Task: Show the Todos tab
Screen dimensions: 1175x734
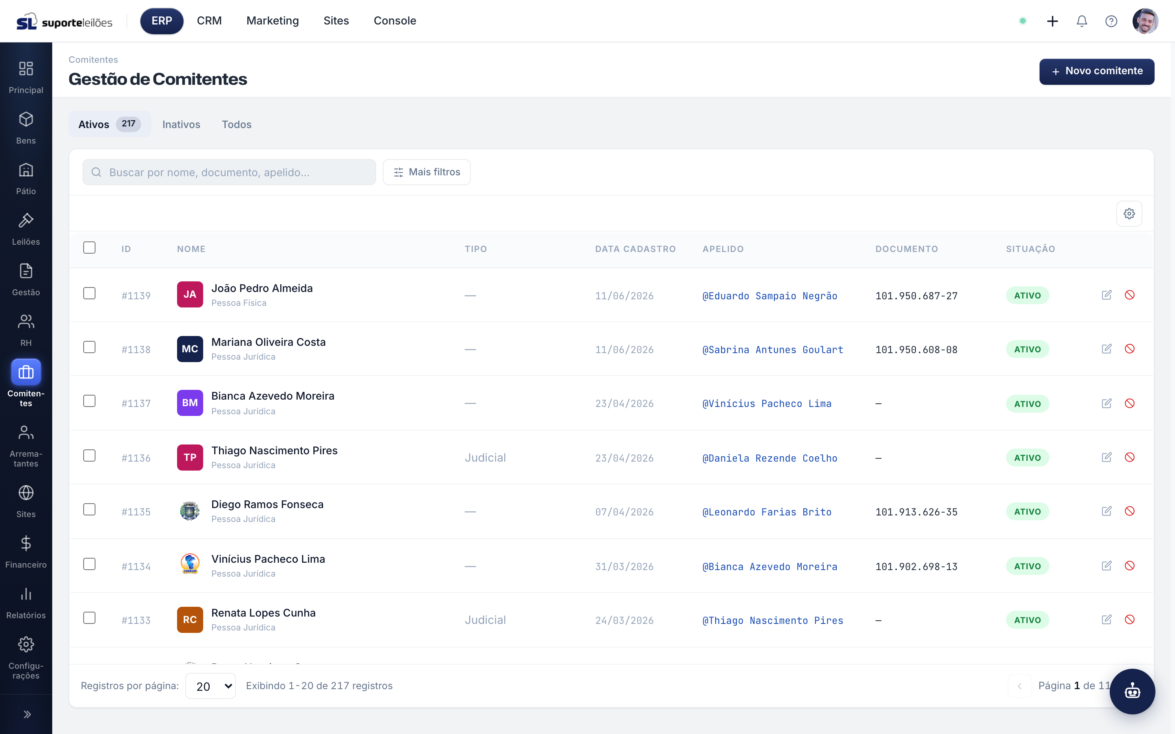Action: [x=237, y=124]
